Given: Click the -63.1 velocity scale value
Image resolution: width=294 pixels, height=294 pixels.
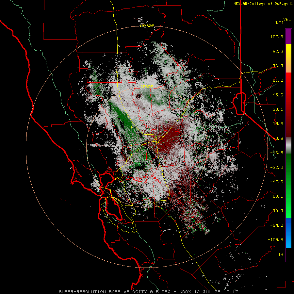Looking at the screenshot, I should point(277,196).
